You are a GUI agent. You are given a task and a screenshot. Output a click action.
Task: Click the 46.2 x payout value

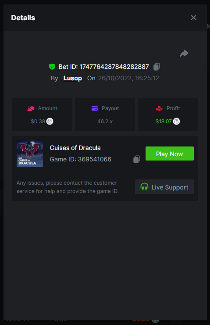(105, 121)
